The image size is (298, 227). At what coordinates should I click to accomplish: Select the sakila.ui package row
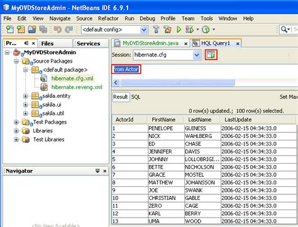pyautogui.click(x=52, y=105)
